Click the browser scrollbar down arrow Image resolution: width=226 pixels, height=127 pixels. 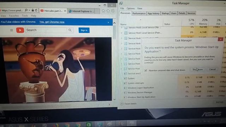pos(114,99)
